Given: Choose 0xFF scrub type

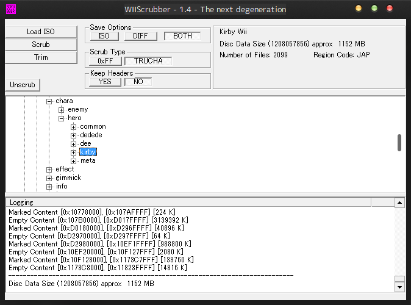Looking at the screenshot, I should coord(105,61).
